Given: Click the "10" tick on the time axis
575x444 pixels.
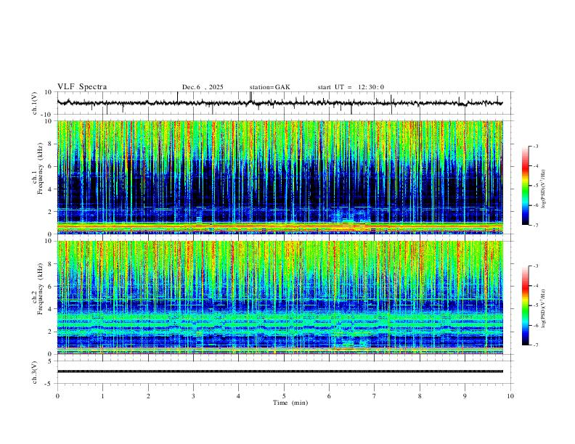Looking at the screenshot, I should tap(510, 396).
